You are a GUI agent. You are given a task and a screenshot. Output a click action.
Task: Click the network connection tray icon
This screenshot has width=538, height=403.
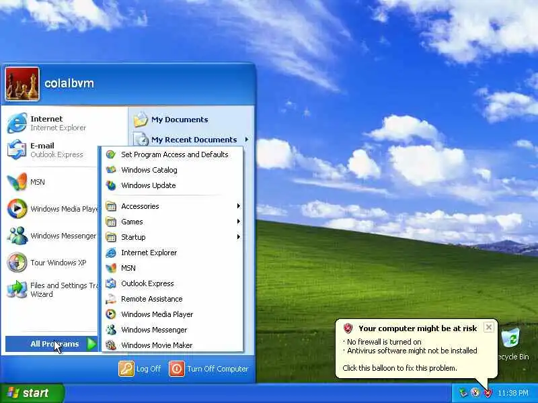[463, 393]
